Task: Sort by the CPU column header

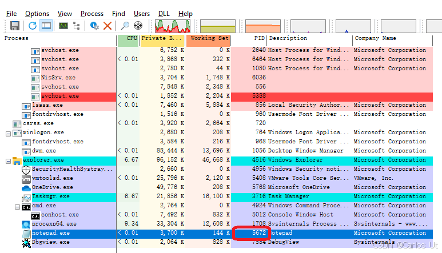Action: pos(128,41)
